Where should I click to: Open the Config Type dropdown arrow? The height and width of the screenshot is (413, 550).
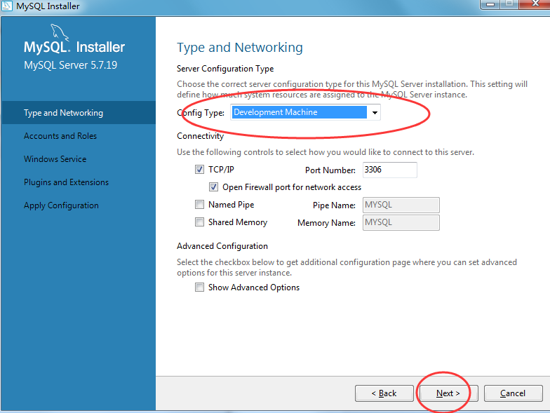(x=375, y=112)
